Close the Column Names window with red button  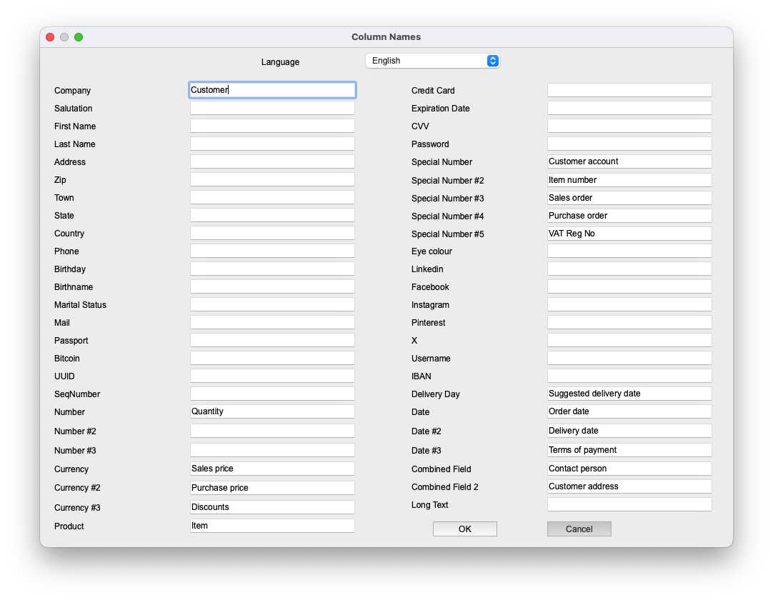tap(50, 37)
